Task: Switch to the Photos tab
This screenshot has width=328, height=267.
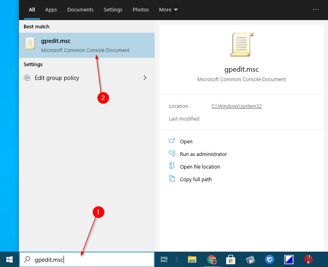Action: tap(141, 9)
